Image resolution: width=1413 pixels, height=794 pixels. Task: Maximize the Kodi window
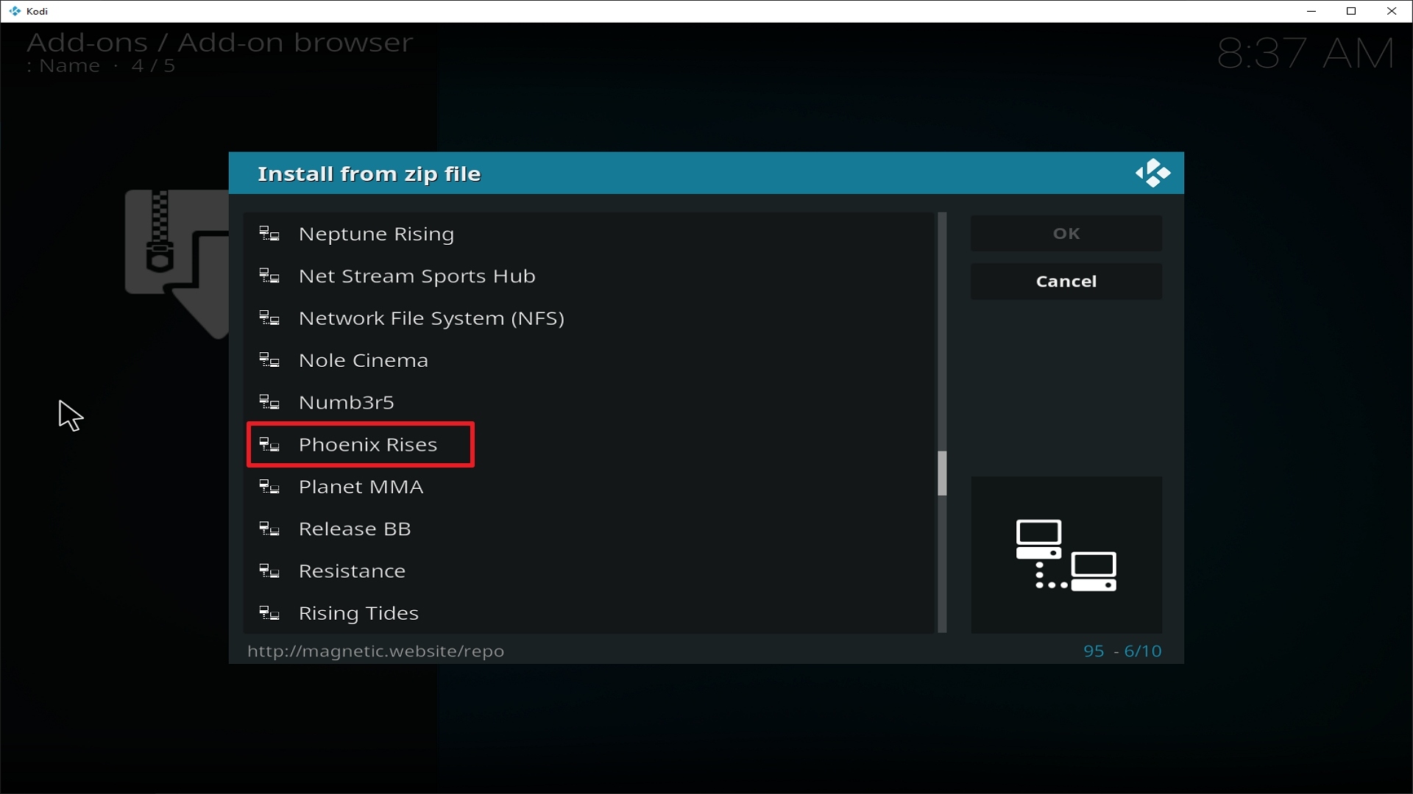click(x=1351, y=11)
